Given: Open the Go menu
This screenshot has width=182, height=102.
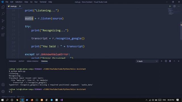Looking at the screenshot, I should click(31, 2).
